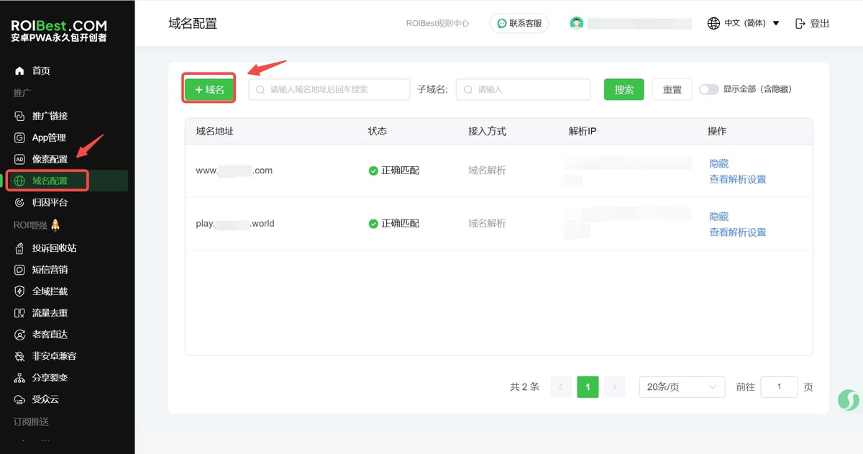Click 查看解析设置 for the www .com domain
863x454 pixels.
click(738, 179)
